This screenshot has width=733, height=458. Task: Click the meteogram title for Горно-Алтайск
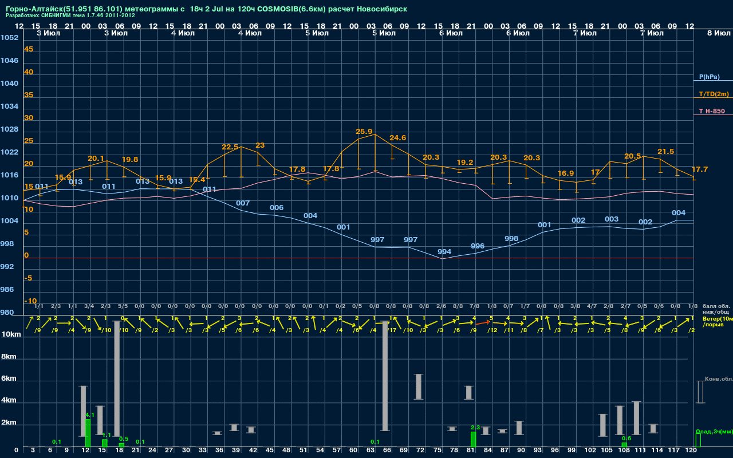pos(206,9)
